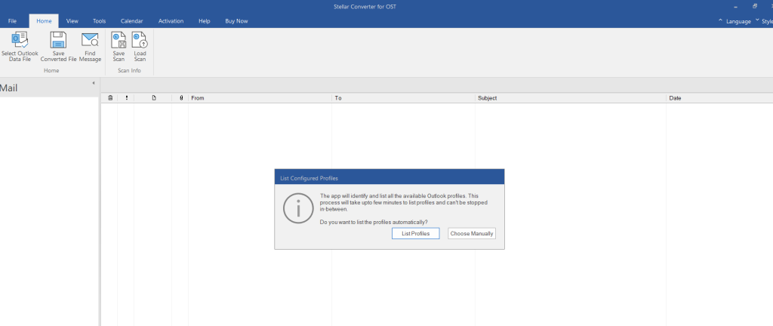Minimize the Stellar Converter window
This screenshot has width=773, height=326.
pyautogui.click(x=735, y=7)
